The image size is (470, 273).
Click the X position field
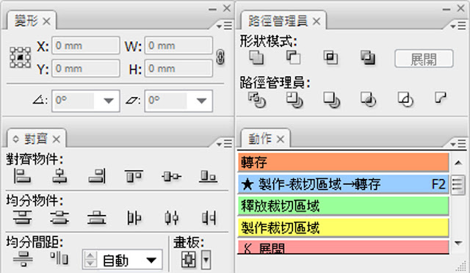(86, 45)
